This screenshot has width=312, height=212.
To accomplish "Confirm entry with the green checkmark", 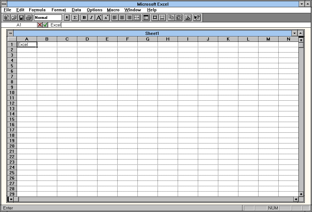I will [x=45, y=25].
